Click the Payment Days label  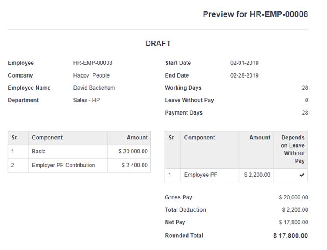pos(184,113)
